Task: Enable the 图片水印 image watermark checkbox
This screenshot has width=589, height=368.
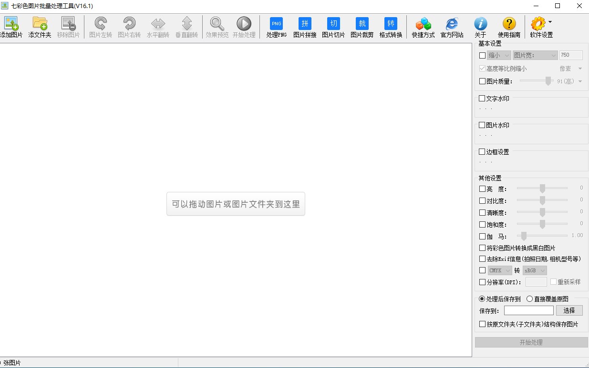Action: point(482,125)
